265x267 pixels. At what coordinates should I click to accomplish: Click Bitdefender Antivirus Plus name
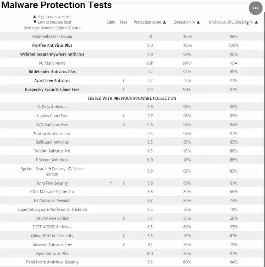52,72
